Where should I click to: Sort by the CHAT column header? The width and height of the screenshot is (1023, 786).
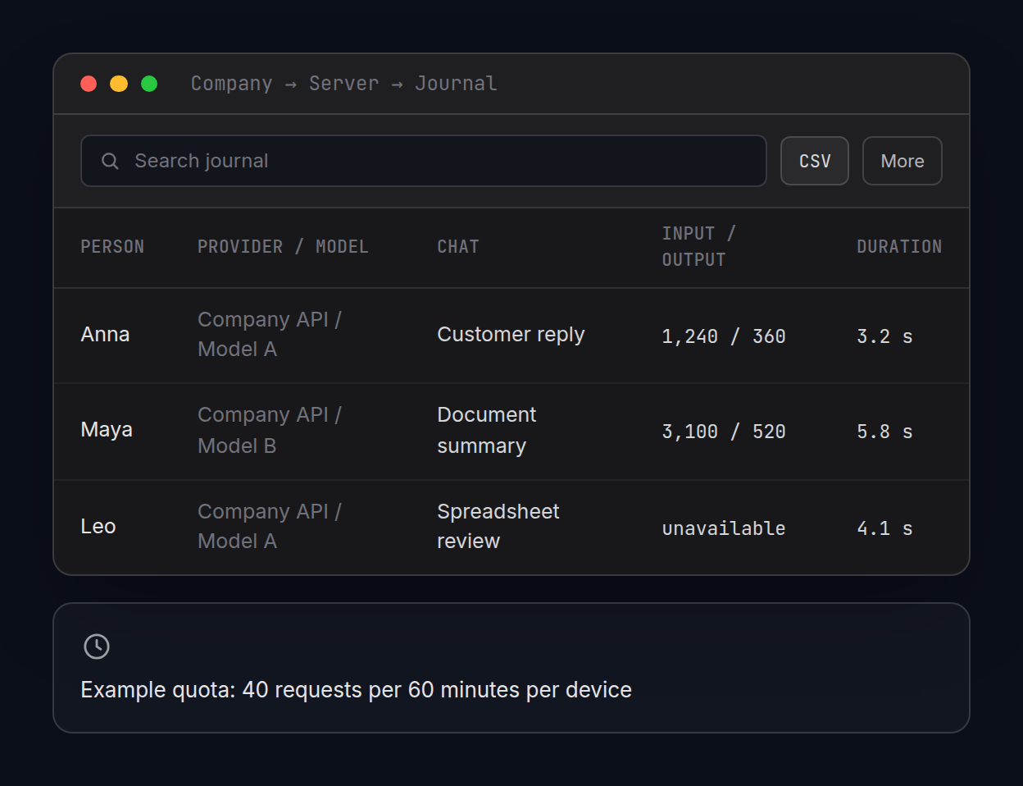click(x=458, y=247)
